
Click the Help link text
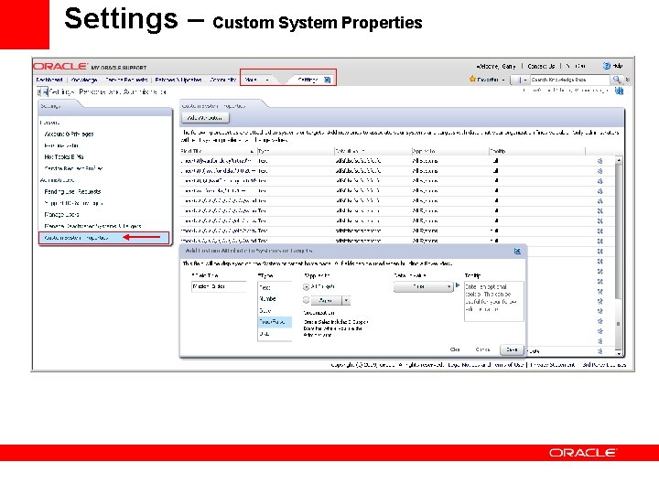pyautogui.click(x=618, y=66)
